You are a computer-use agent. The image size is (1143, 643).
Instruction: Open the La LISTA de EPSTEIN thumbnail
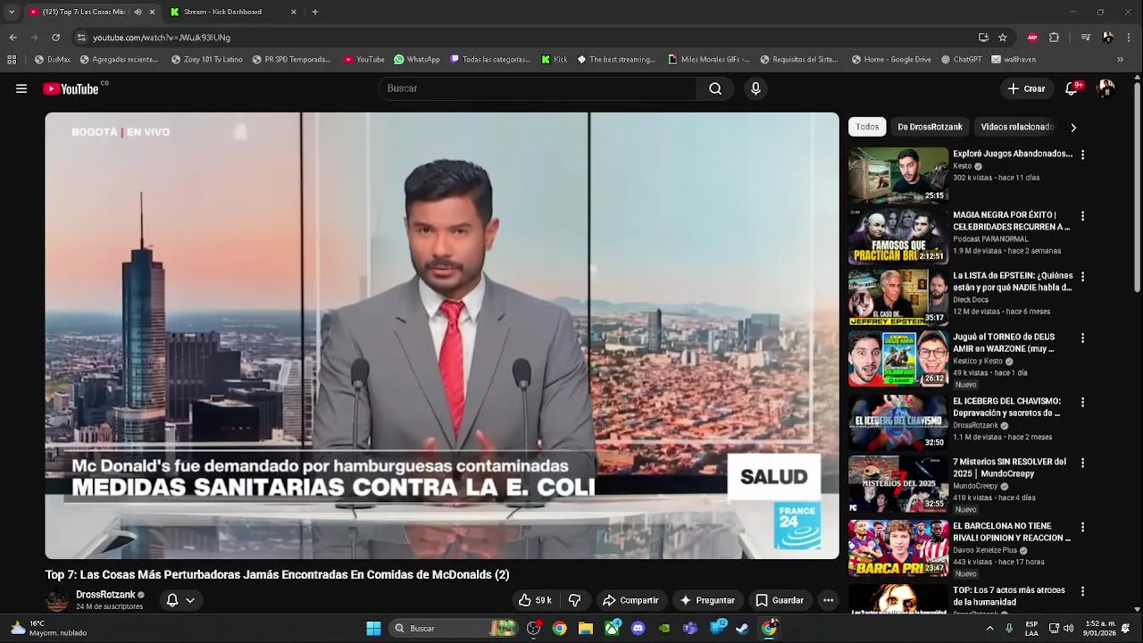(x=898, y=297)
